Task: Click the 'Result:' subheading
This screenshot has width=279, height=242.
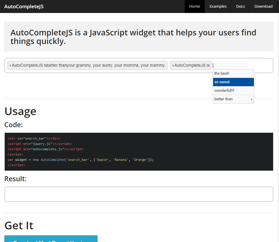Action: tap(15, 179)
